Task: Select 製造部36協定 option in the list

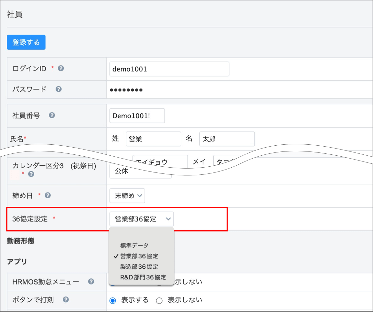Action: click(139, 267)
